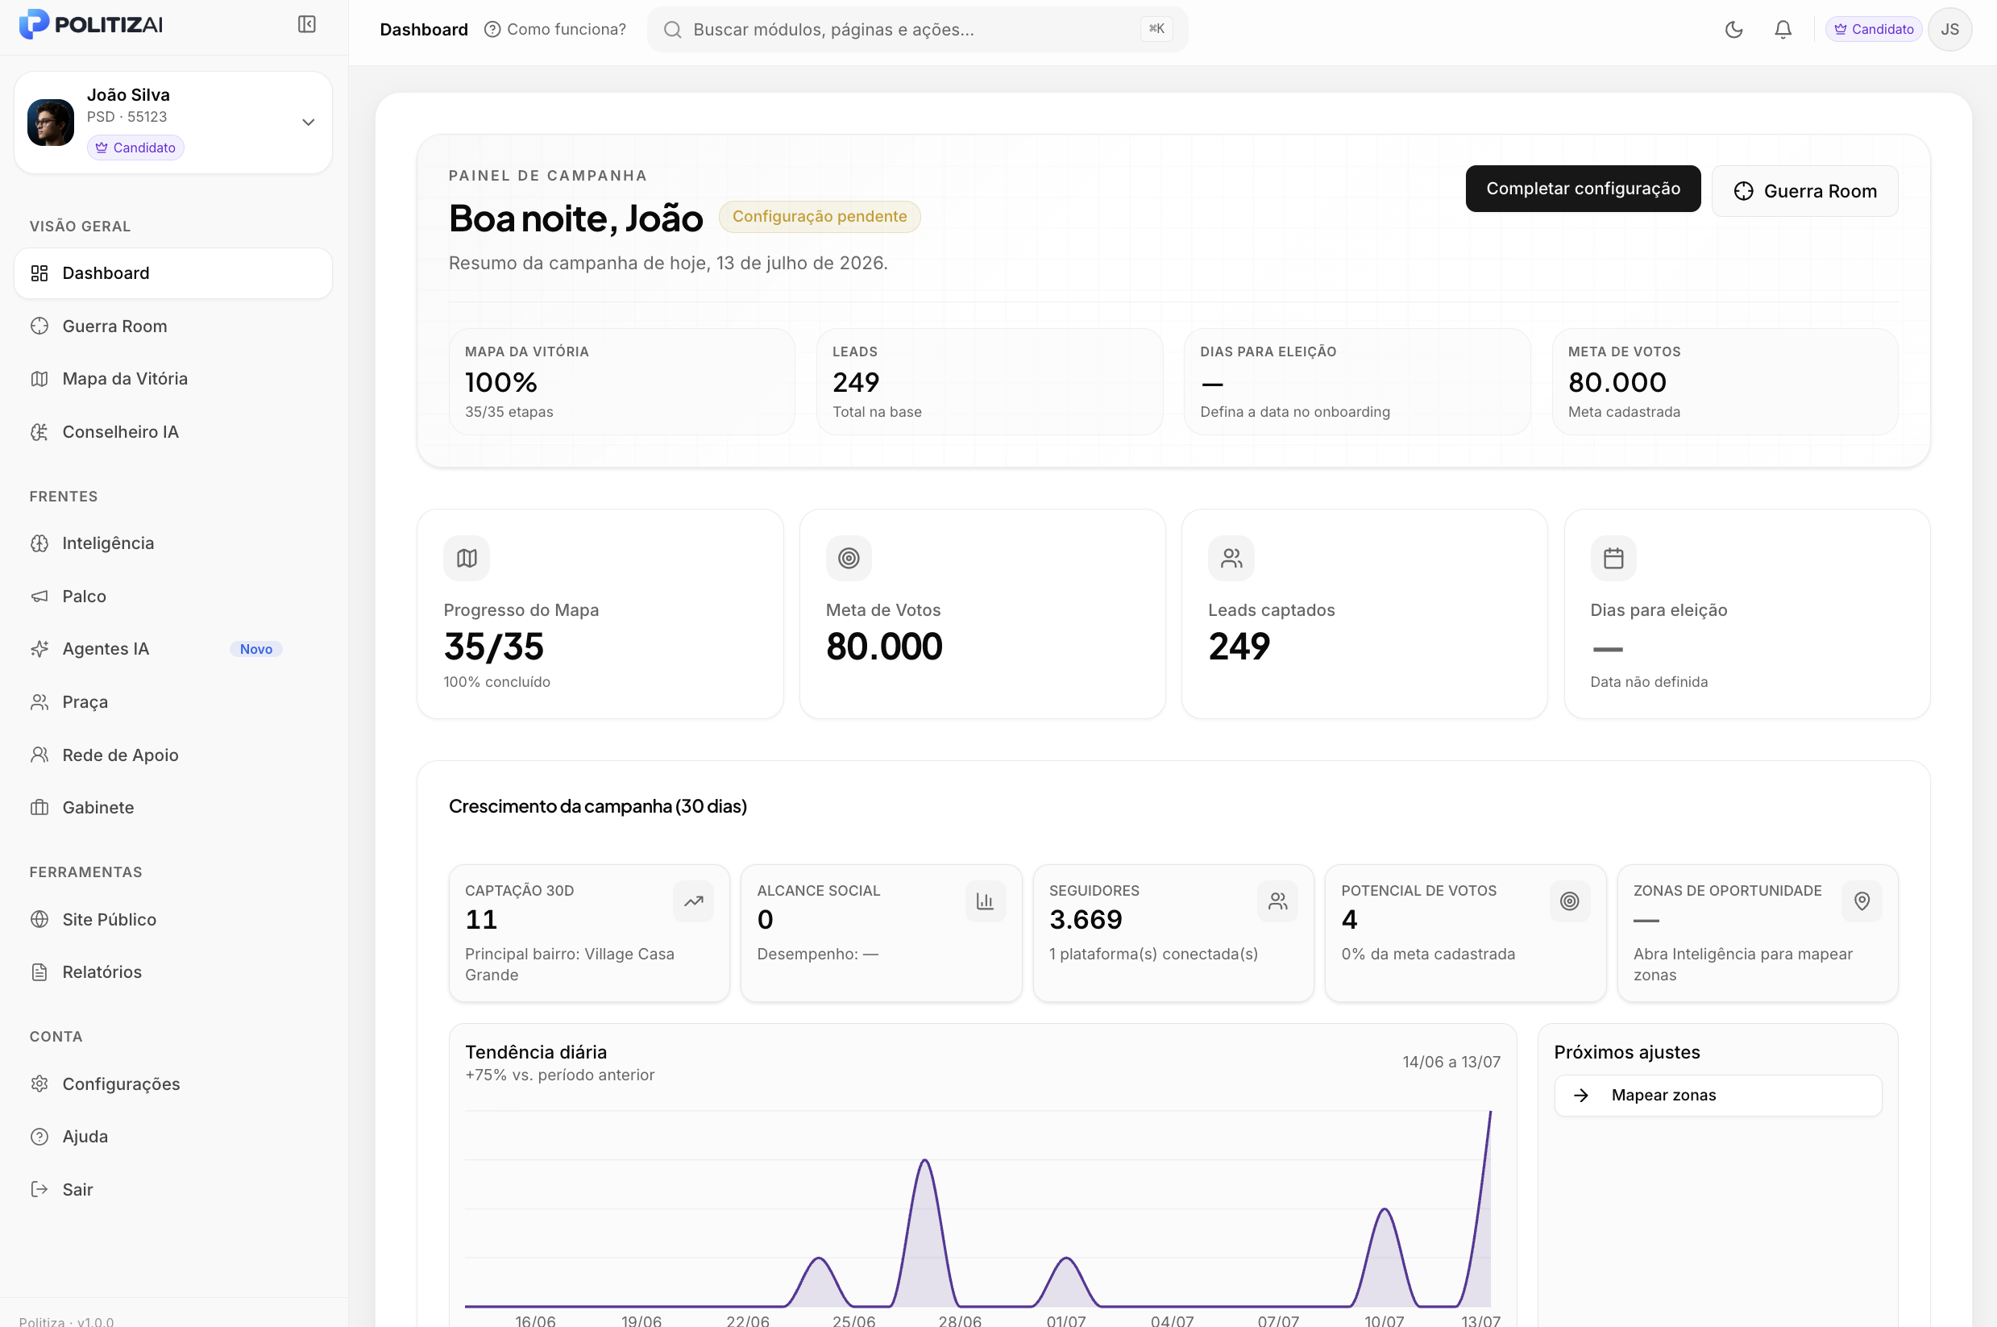Click trend icon in Captação 30D card
Image resolution: width=1997 pixels, height=1327 pixels.
[694, 901]
